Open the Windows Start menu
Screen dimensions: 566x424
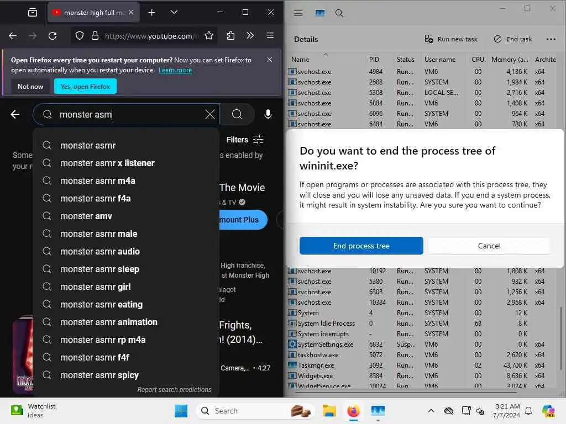[x=181, y=411]
